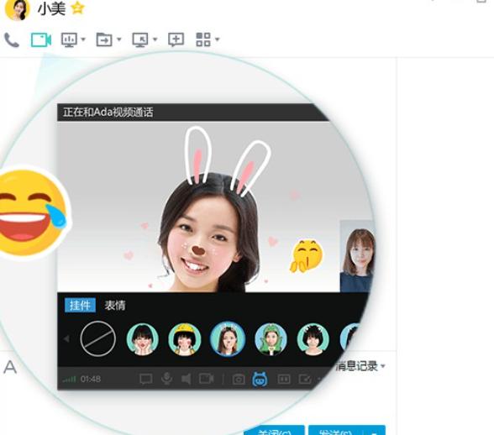Start a voice call with 小美
Viewport: 494px width, 435px height.
coord(12,40)
